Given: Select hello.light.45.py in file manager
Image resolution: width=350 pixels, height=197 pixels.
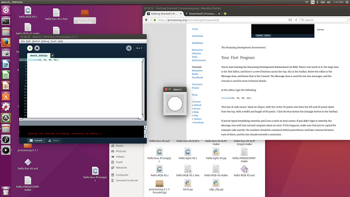Looking at the screenshot, I should click(216, 154).
